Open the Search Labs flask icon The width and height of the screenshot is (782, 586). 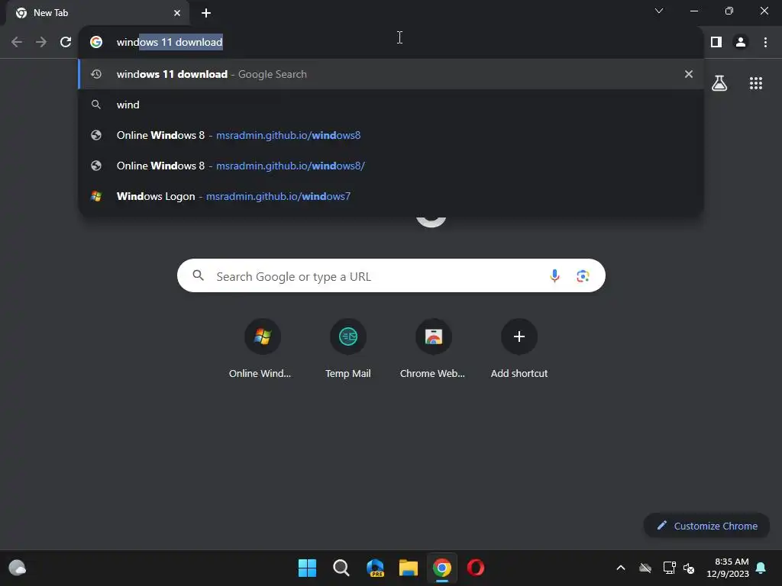(x=719, y=83)
